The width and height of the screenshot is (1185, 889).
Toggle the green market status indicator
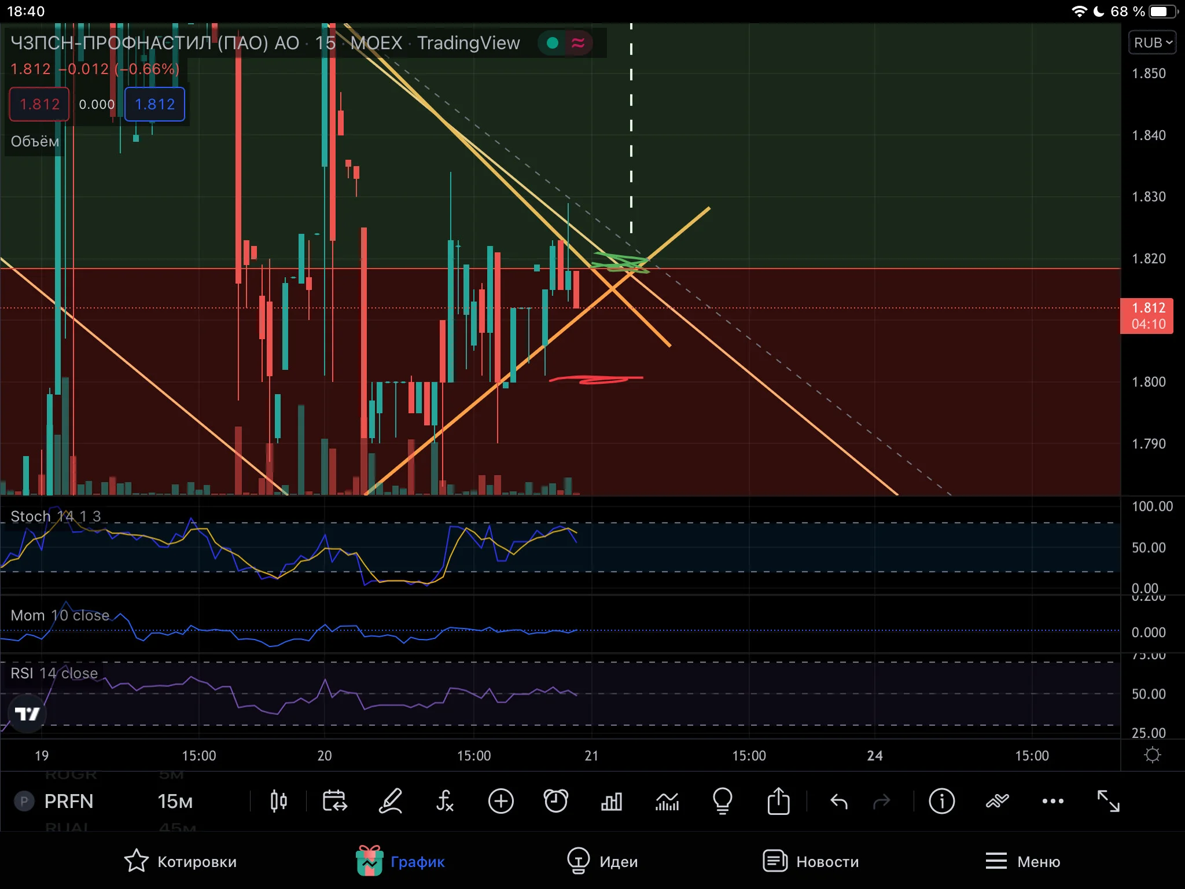click(x=552, y=43)
